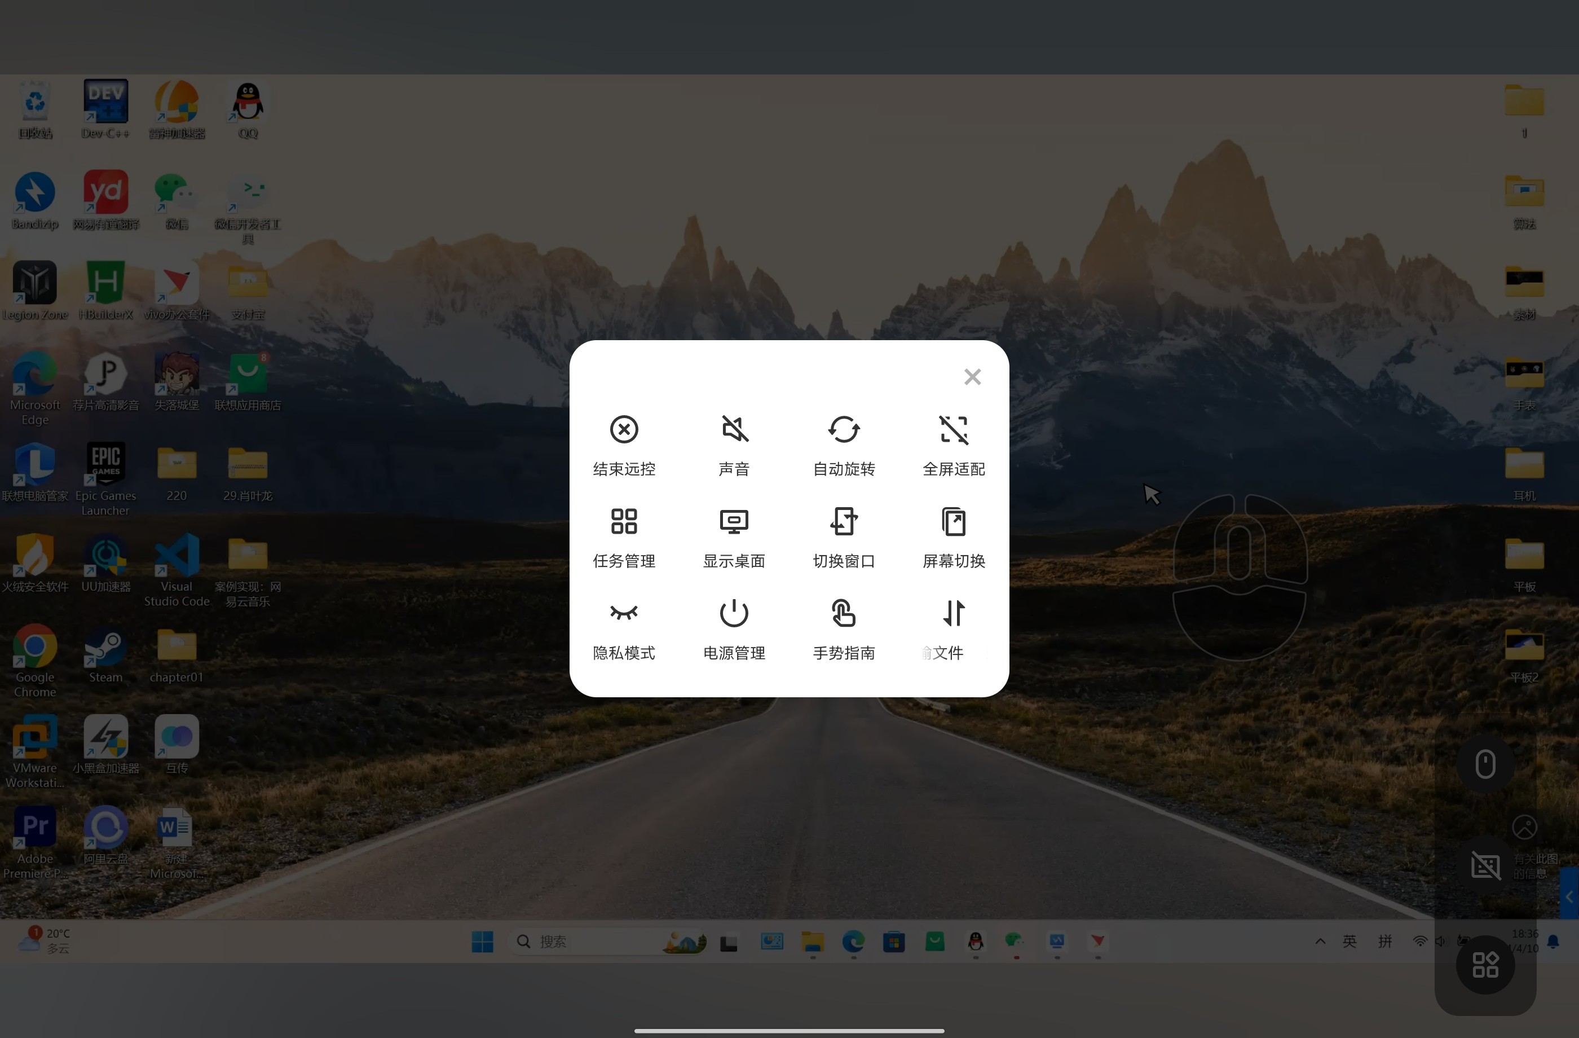This screenshot has height=1038, width=1579.
Task: Close the remote control menu popup
Action: tap(972, 377)
